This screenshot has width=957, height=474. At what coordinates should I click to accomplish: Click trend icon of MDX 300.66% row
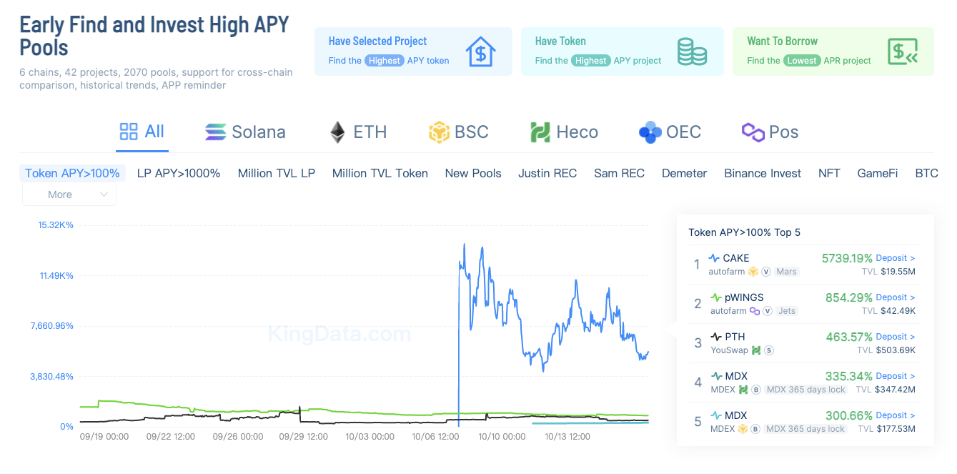click(x=716, y=415)
